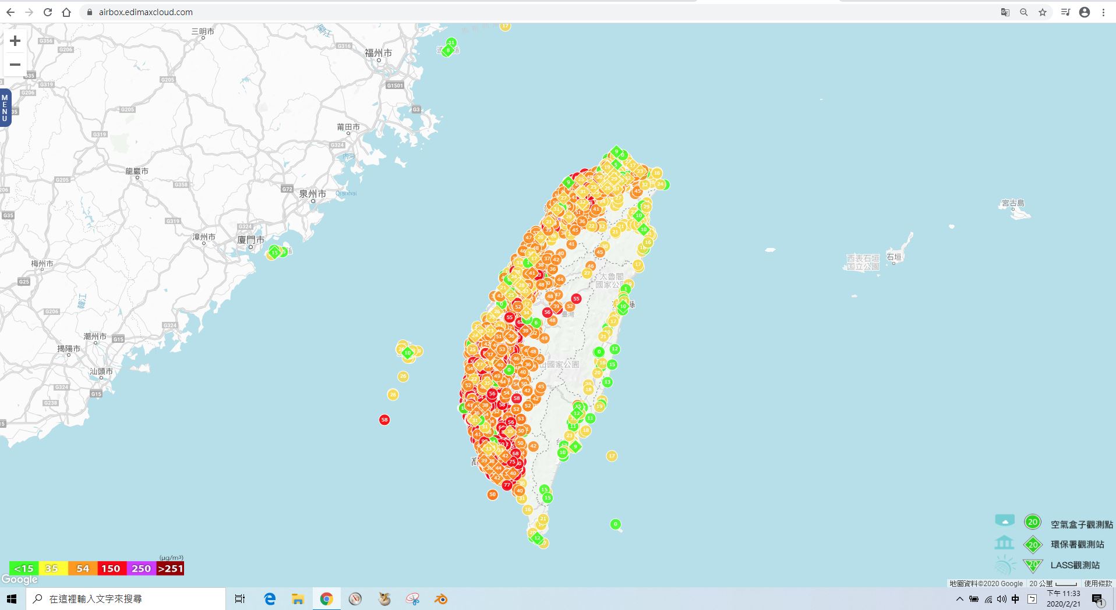Expand the system tray hidden icons arrow
This screenshot has height=610, width=1116.
tap(959, 599)
